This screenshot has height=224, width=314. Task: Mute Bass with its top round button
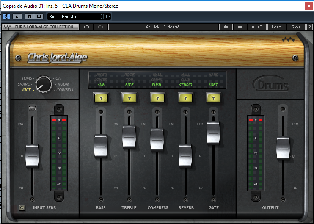pyautogui.click(x=101, y=112)
